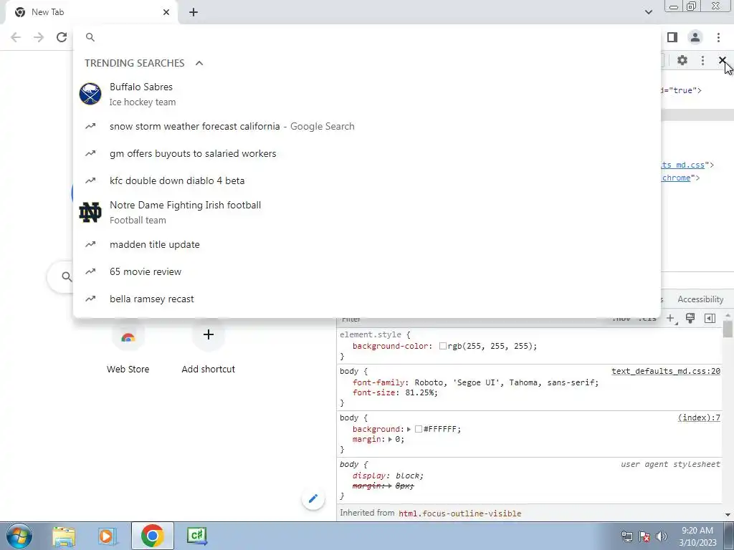Edit the display block value
This screenshot has height=550, width=734.
[408, 476]
